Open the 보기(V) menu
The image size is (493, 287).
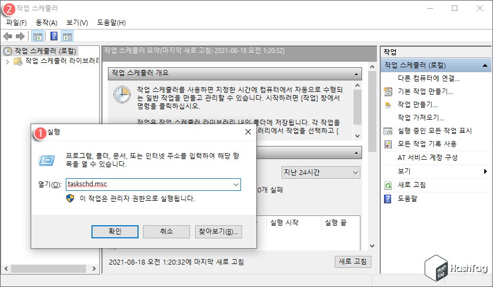(77, 22)
